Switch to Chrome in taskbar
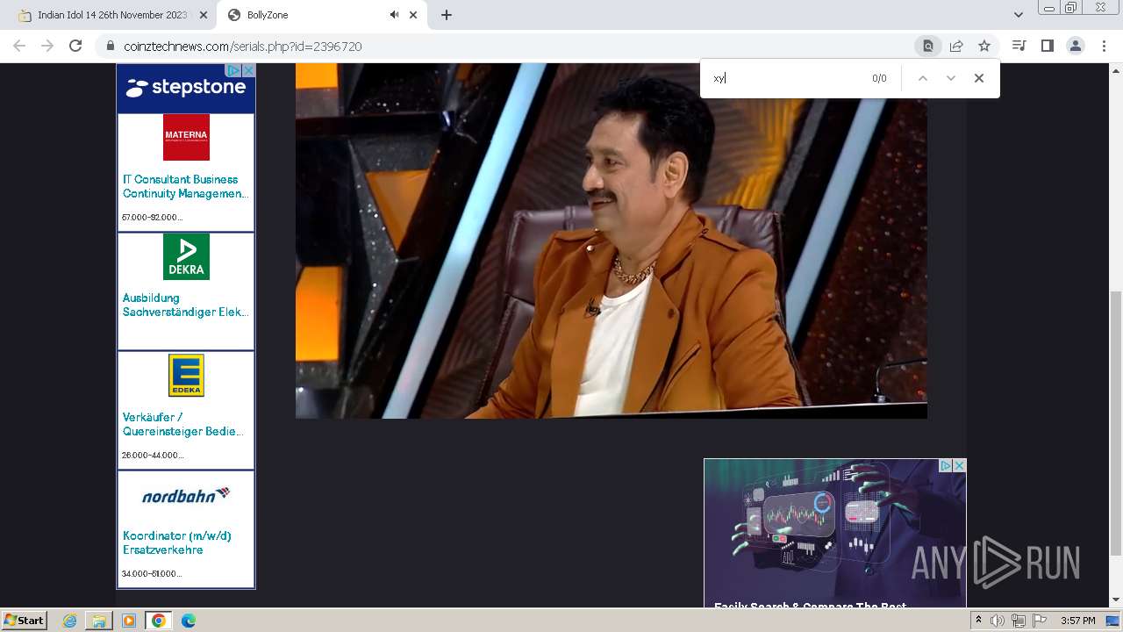The height and width of the screenshot is (632, 1123). pyautogui.click(x=158, y=621)
